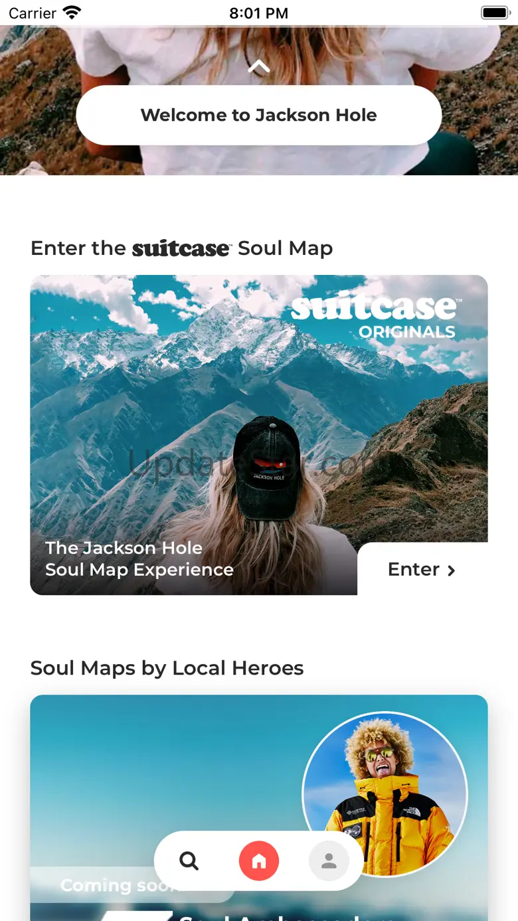Click the Enter the suitcase Soul Map heading
The image size is (518, 921).
(181, 248)
